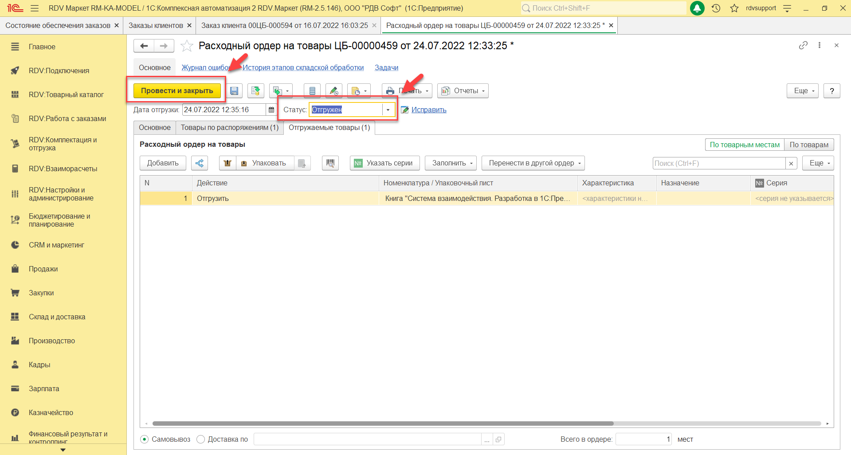The image size is (851, 455).
Task: Click the grayed document icon after Упаковать
Action: pos(302,163)
